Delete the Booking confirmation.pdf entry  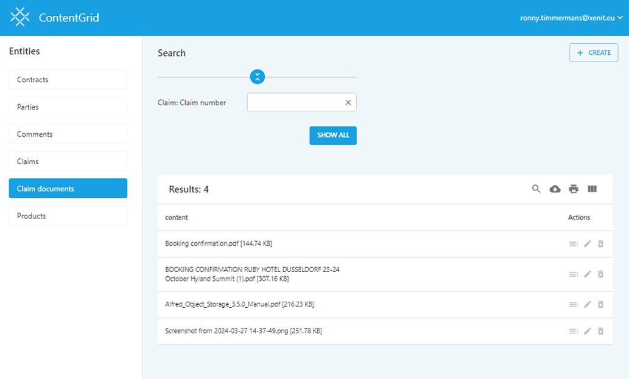[600, 244]
